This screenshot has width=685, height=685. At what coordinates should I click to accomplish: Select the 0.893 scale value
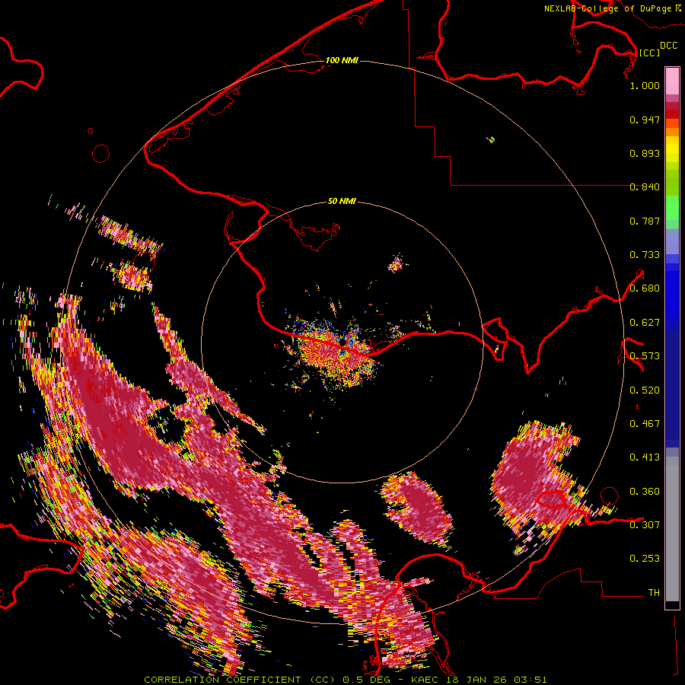(645, 153)
